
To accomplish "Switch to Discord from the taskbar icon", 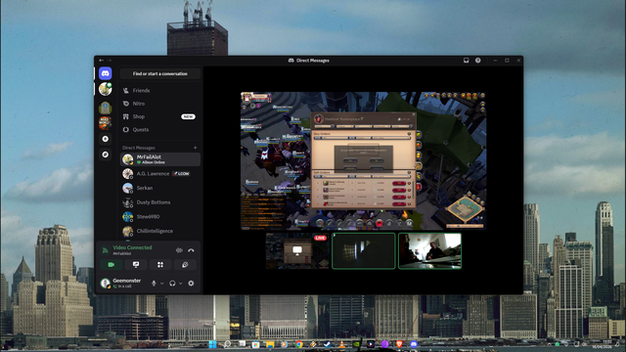I will (x=414, y=344).
